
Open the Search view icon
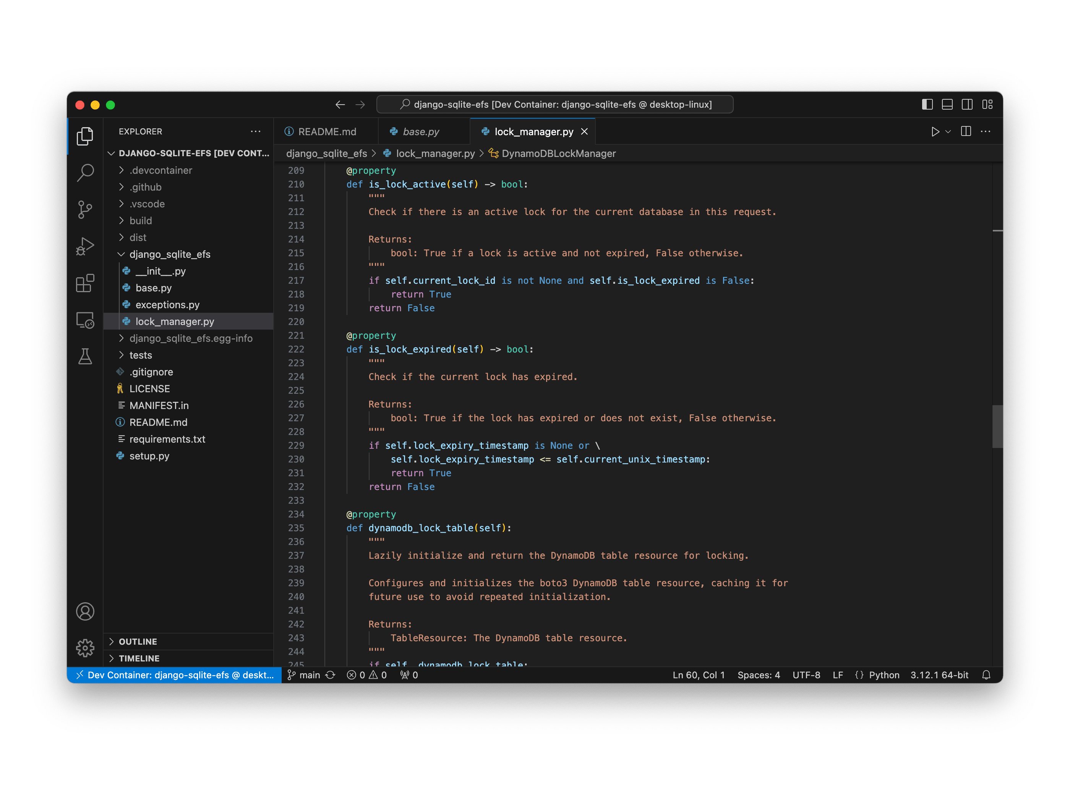(85, 173)
